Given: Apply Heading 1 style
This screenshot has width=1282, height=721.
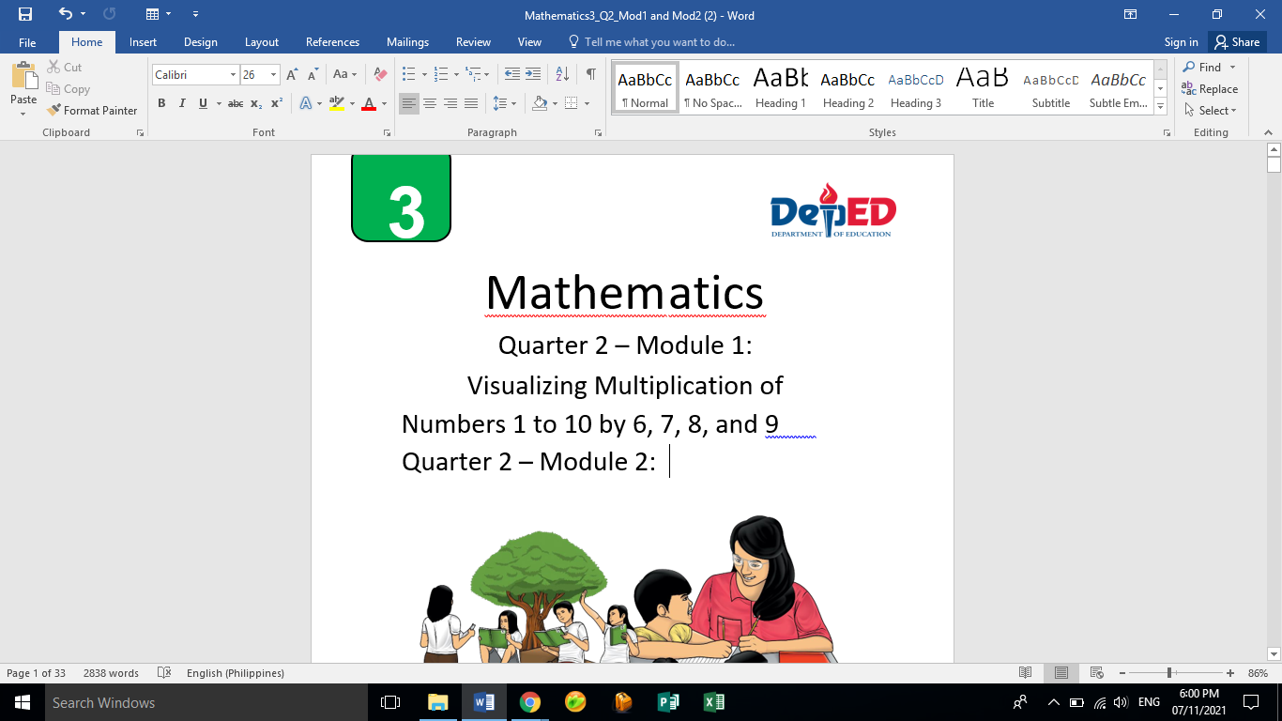Looking at the screenshot, I should (781, 88).
